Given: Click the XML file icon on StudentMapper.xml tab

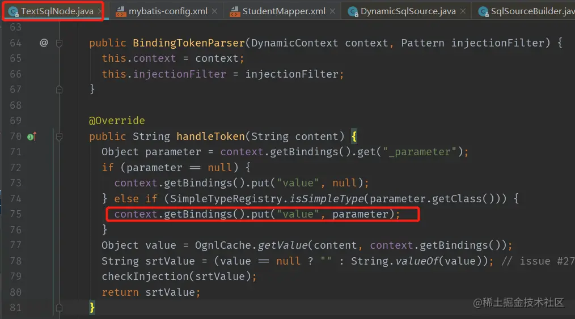Looking at the screenshot, I should [235, 12].
